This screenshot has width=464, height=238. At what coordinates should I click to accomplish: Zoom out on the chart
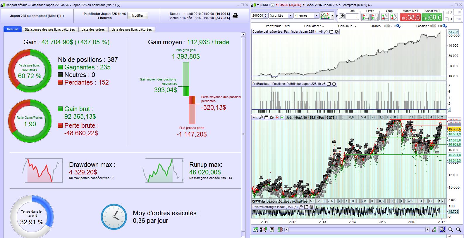[451, 230]
